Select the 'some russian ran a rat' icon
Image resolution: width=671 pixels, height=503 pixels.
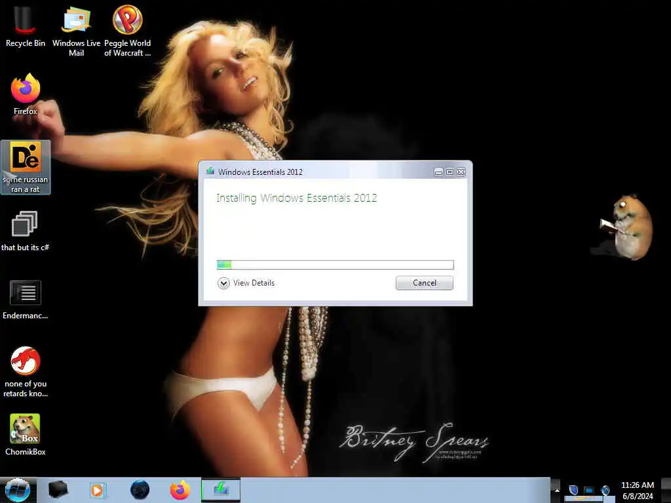26,167
